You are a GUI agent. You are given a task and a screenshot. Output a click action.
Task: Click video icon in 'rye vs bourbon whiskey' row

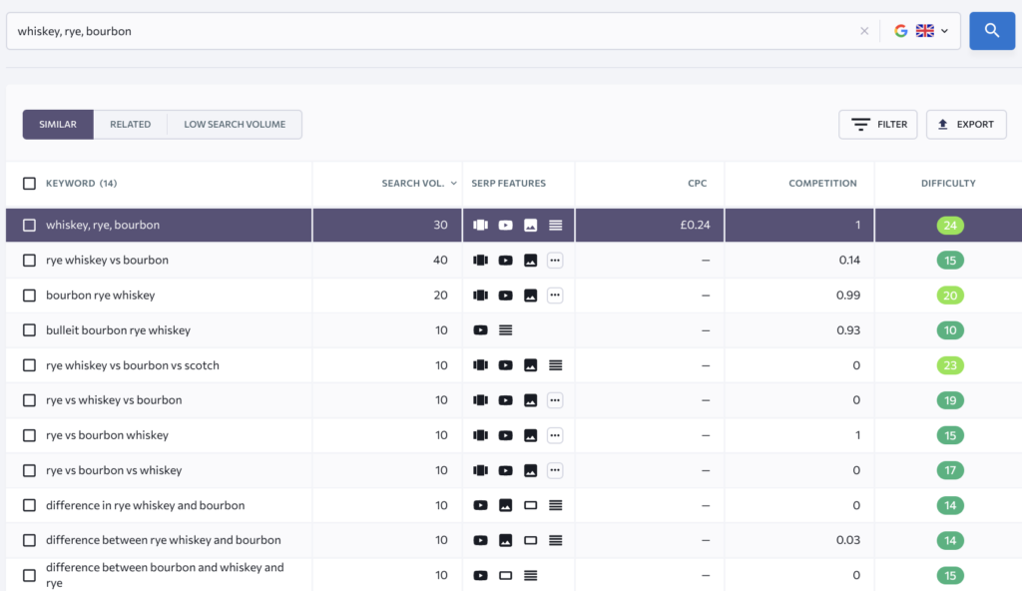coord(505,435)
